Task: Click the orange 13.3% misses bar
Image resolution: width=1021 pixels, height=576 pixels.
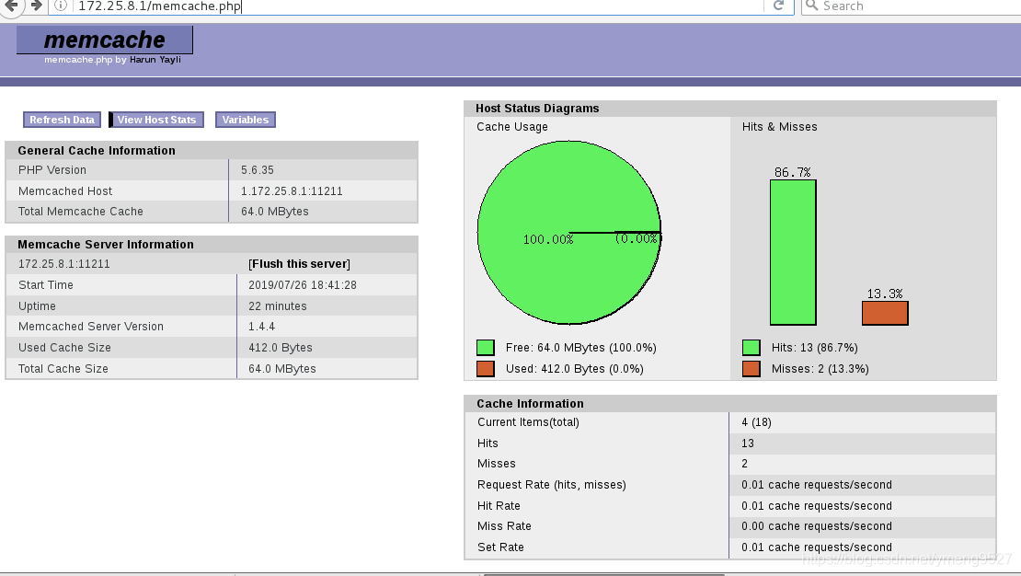Action: [885, 314]
